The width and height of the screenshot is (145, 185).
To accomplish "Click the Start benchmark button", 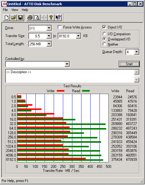I will click(129, 64).
